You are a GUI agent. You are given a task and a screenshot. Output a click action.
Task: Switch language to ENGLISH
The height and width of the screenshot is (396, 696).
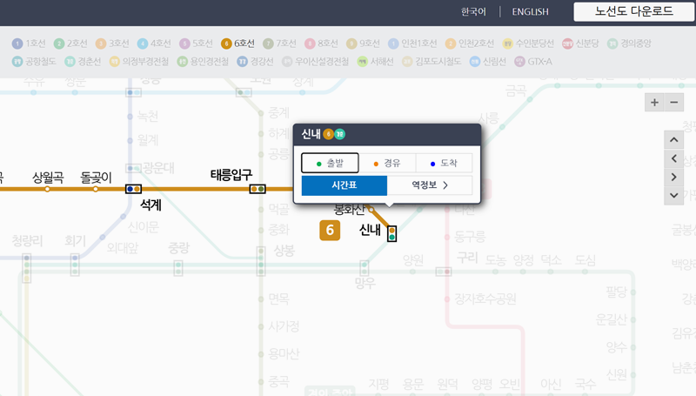pyautogui.click(x=531, y=11)
